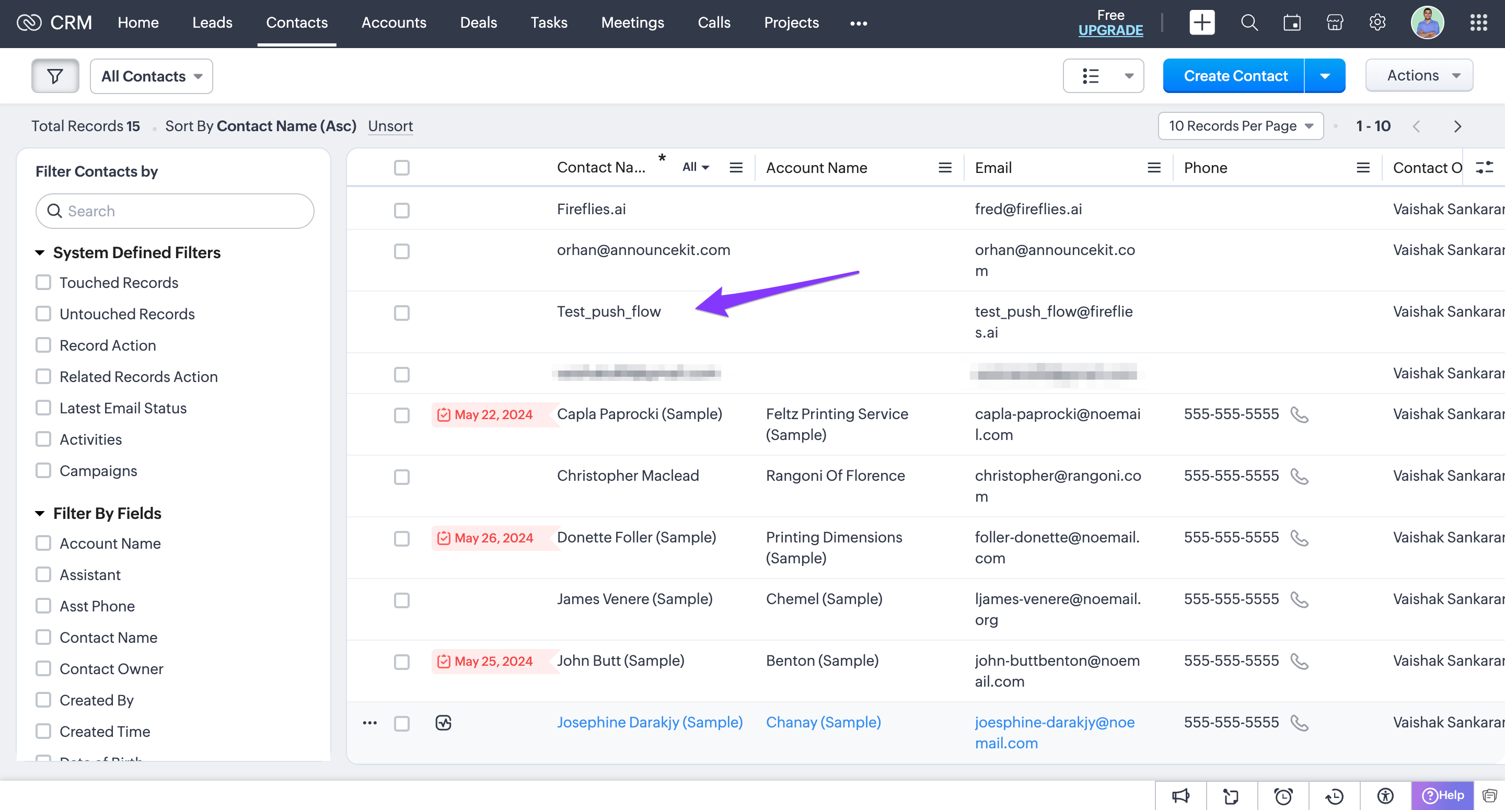Viewport: 1505px width, 810px height.
Task: Check the Test_push_flow contact row
Action: (x=401, y=313)
